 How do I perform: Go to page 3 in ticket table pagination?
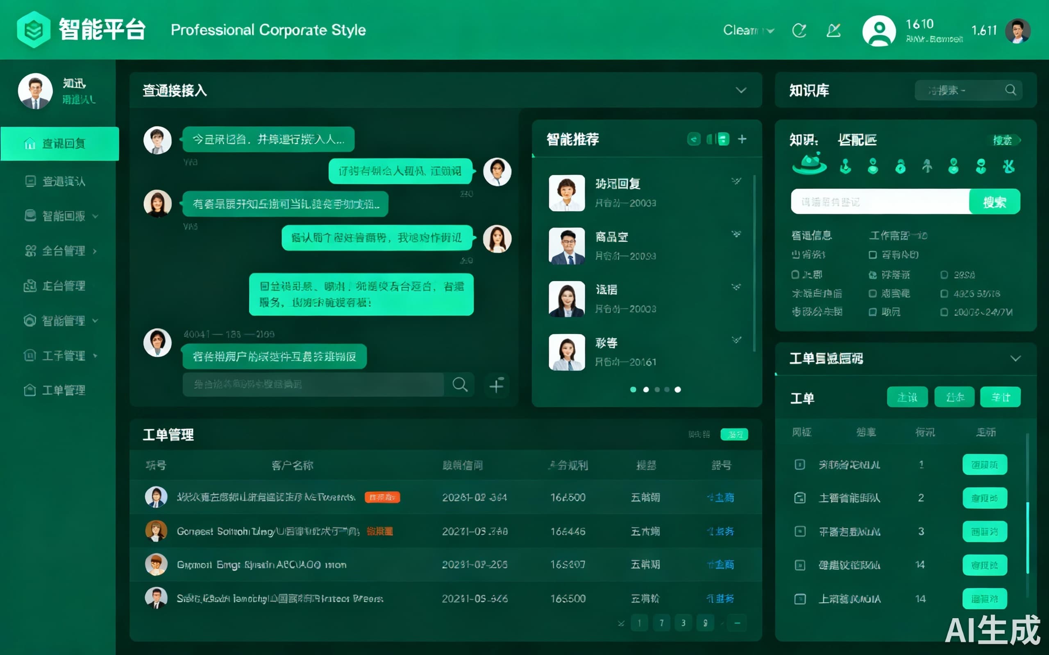point(683,623)
